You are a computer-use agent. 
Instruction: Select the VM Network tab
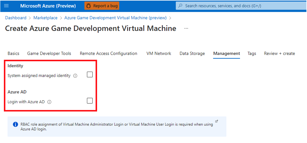coord(159,53)
